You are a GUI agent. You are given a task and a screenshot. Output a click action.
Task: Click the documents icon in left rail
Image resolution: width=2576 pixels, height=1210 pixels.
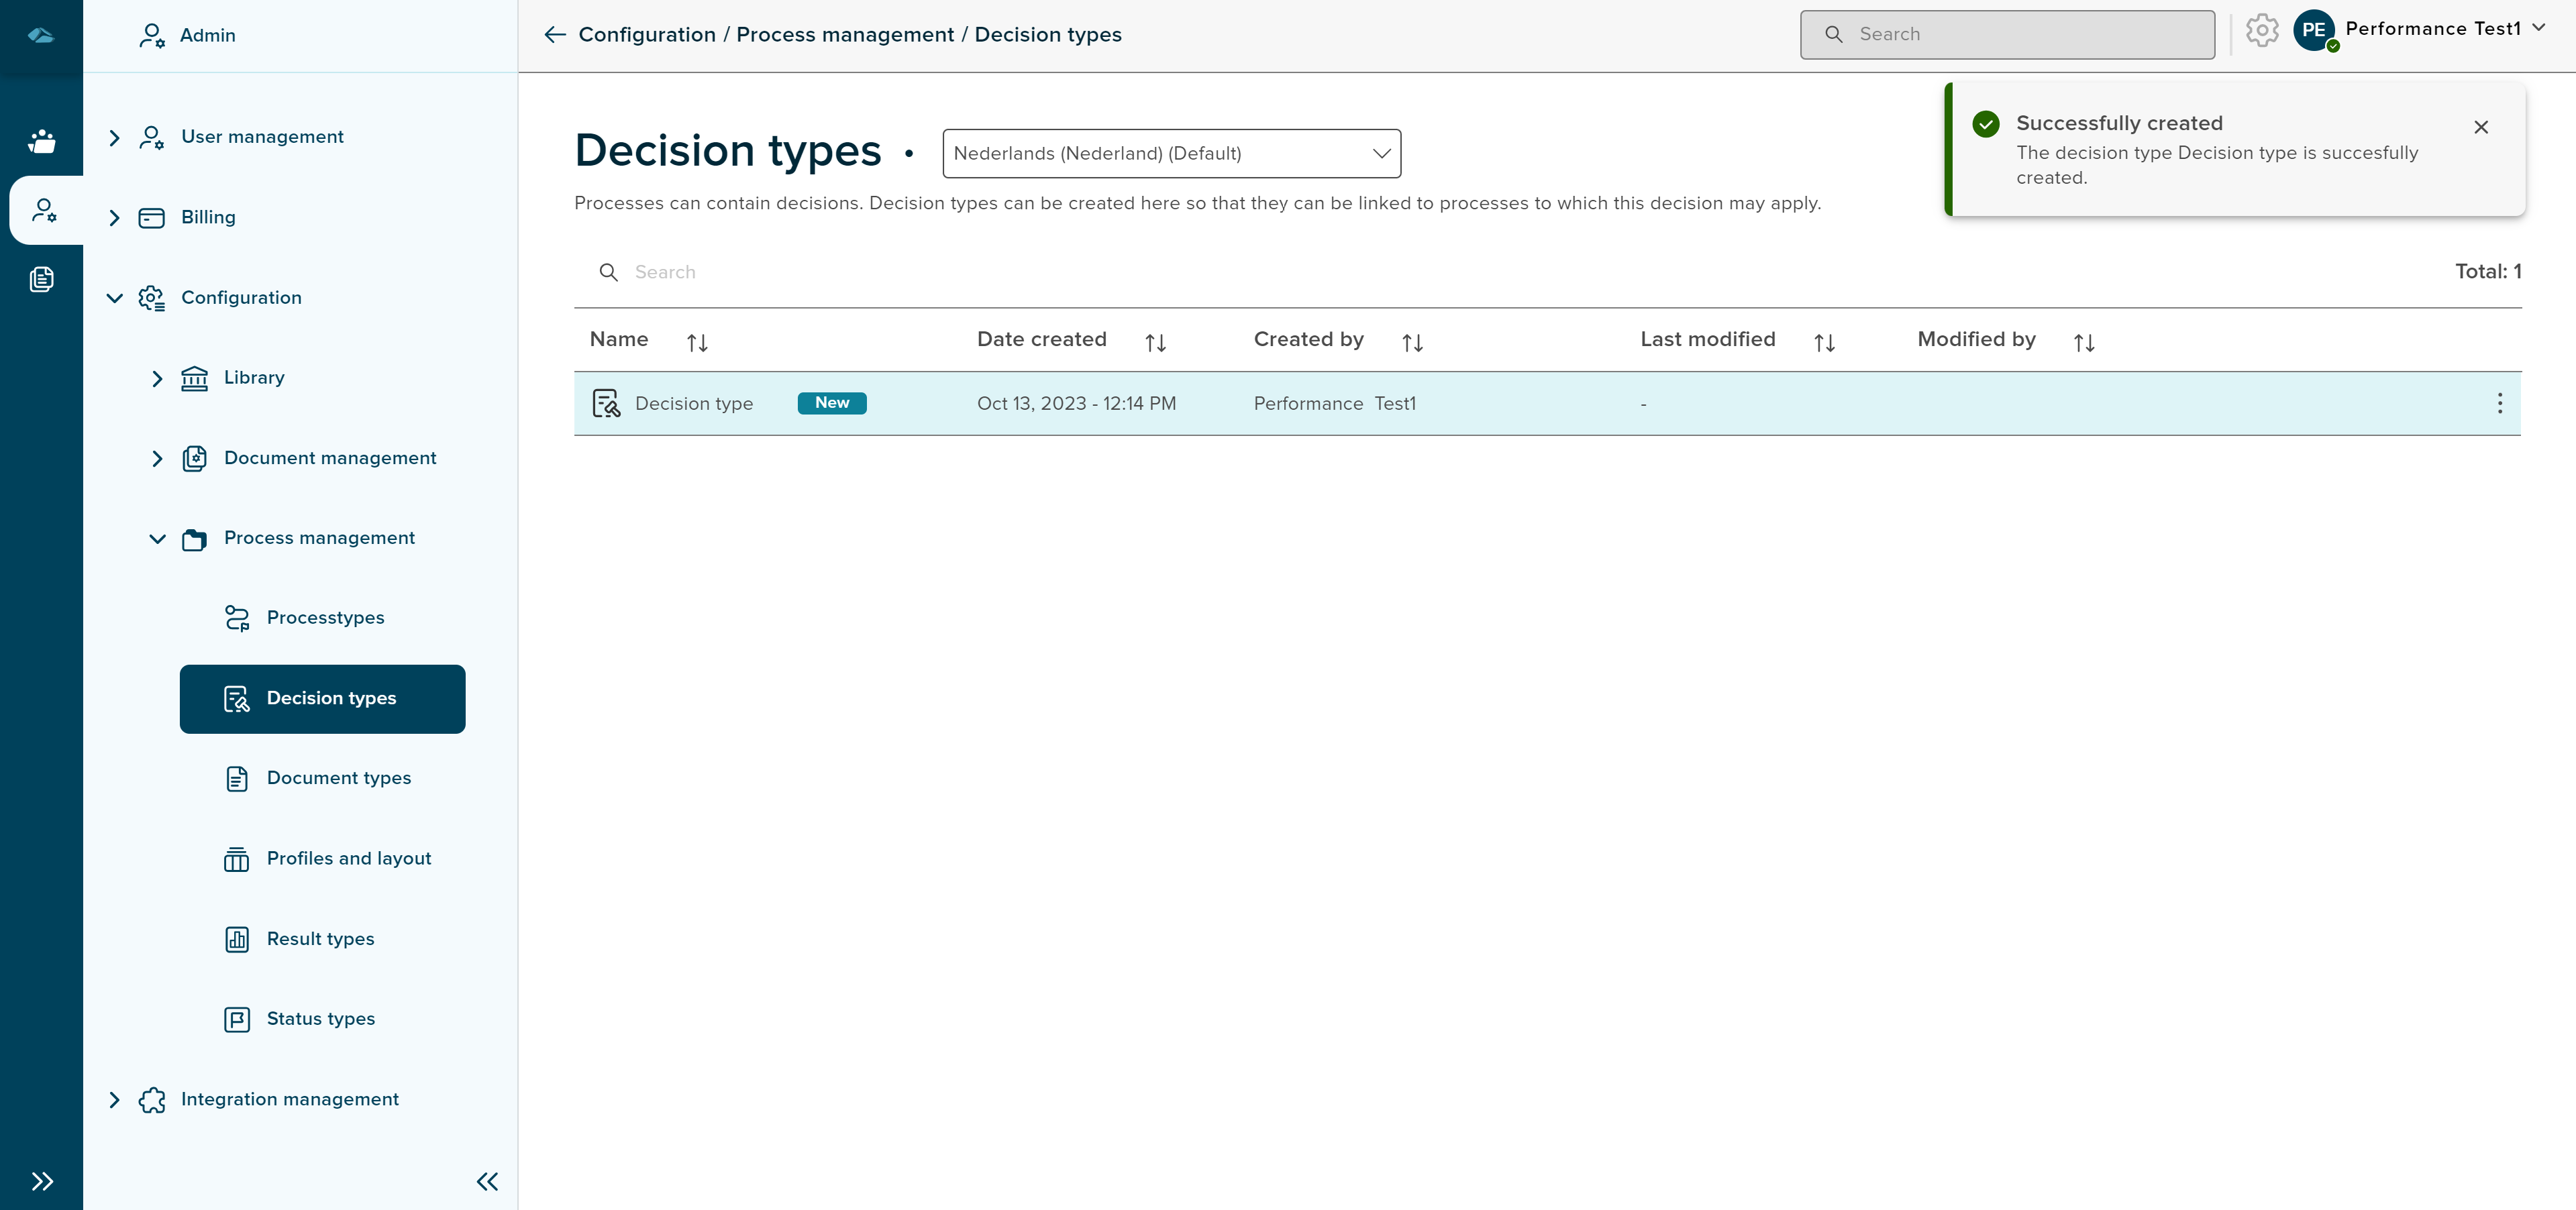click(x=41, y=279)
